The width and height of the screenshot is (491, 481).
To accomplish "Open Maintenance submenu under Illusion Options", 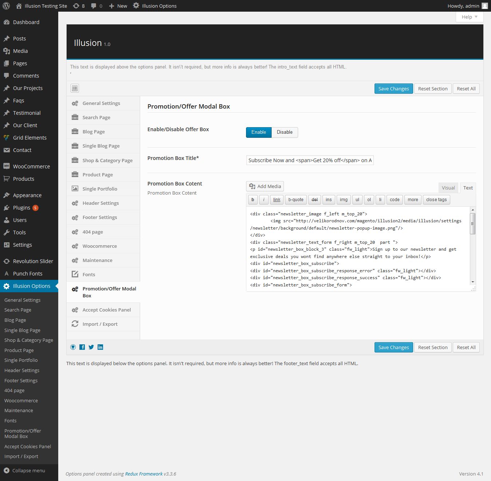I will (x=19, y=410).
